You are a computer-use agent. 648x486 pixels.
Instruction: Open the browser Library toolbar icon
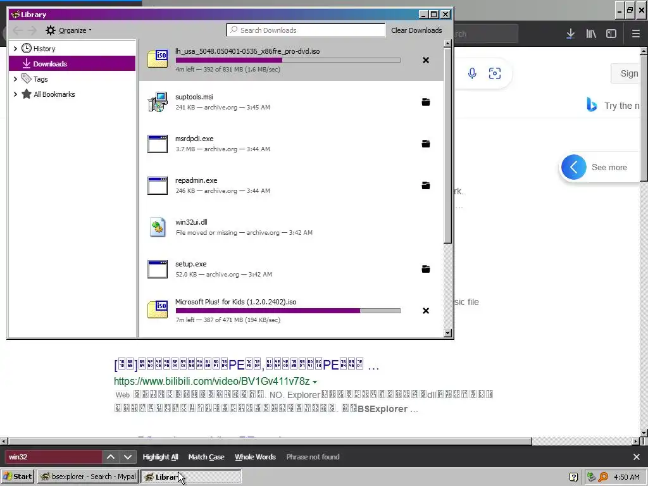pyautogui.click(x=591, y=34)
